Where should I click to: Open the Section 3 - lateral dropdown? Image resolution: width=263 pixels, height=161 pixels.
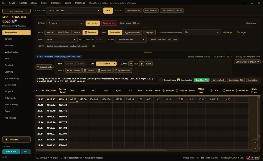point(65,23)
